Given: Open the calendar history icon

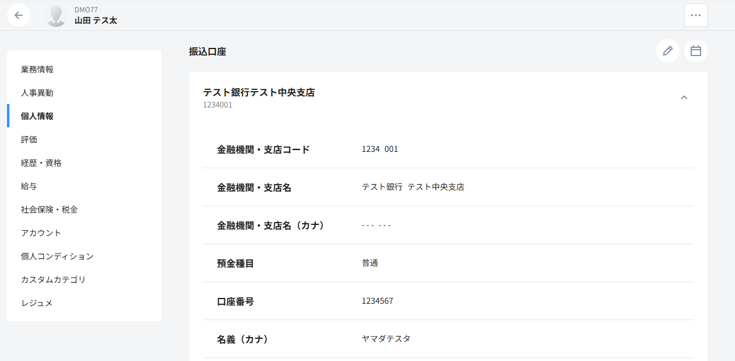Looking at the screenshot, I should 696,51.
